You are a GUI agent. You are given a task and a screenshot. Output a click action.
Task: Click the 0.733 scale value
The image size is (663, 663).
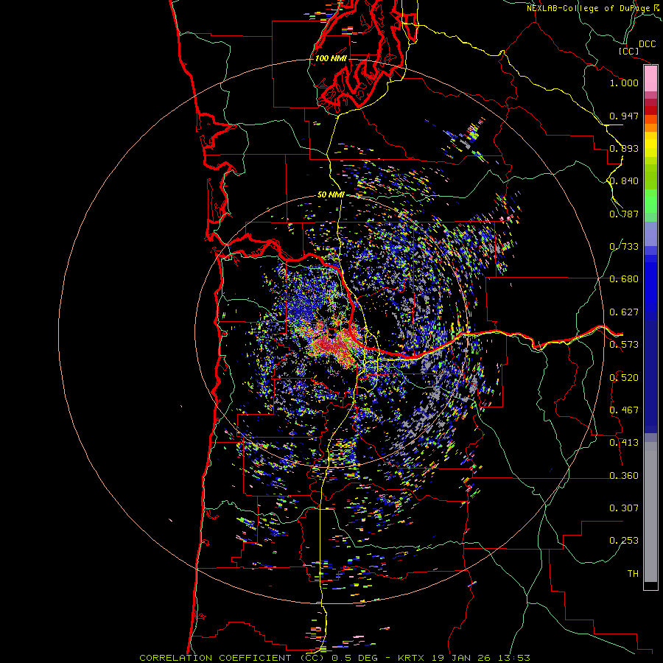(x=624, y=247)
